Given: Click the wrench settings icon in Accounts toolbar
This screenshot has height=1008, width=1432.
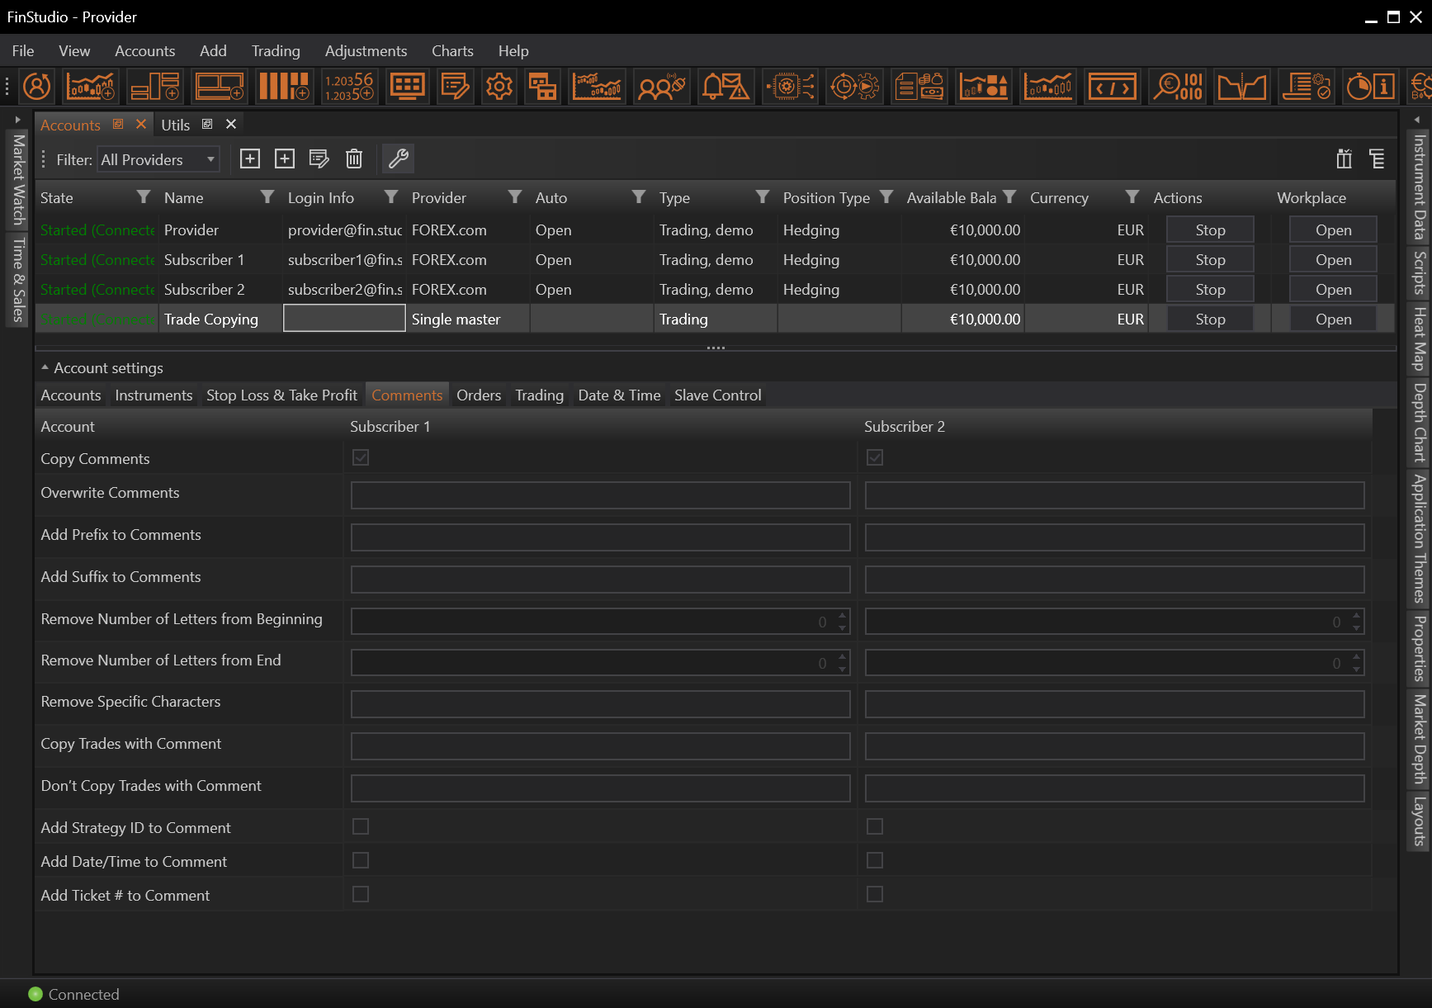Looking at the screenshot, I should [399, 159].
